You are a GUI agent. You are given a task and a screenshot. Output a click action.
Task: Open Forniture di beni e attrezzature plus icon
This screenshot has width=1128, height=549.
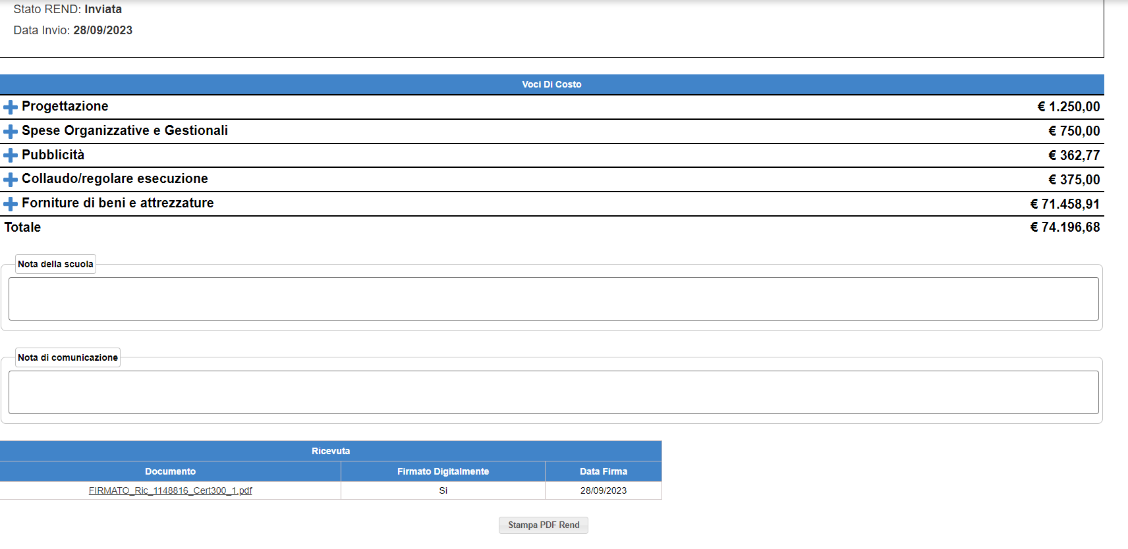[x=11, y=204]
